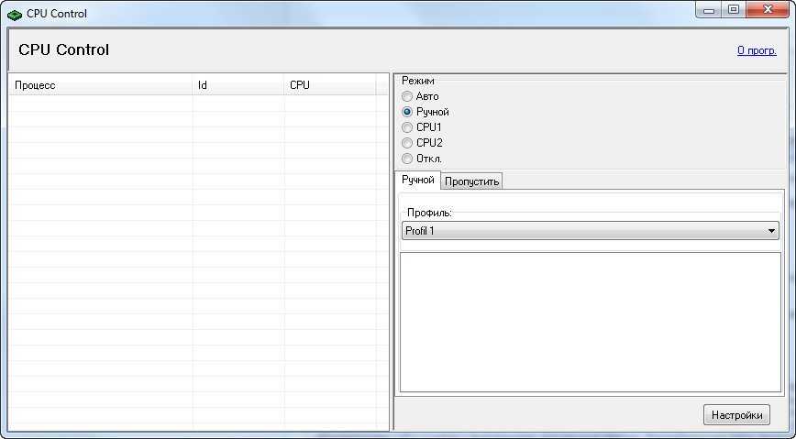Choose the CPU1 radio option
Screen dimensions: 796x439
point(408,127)
